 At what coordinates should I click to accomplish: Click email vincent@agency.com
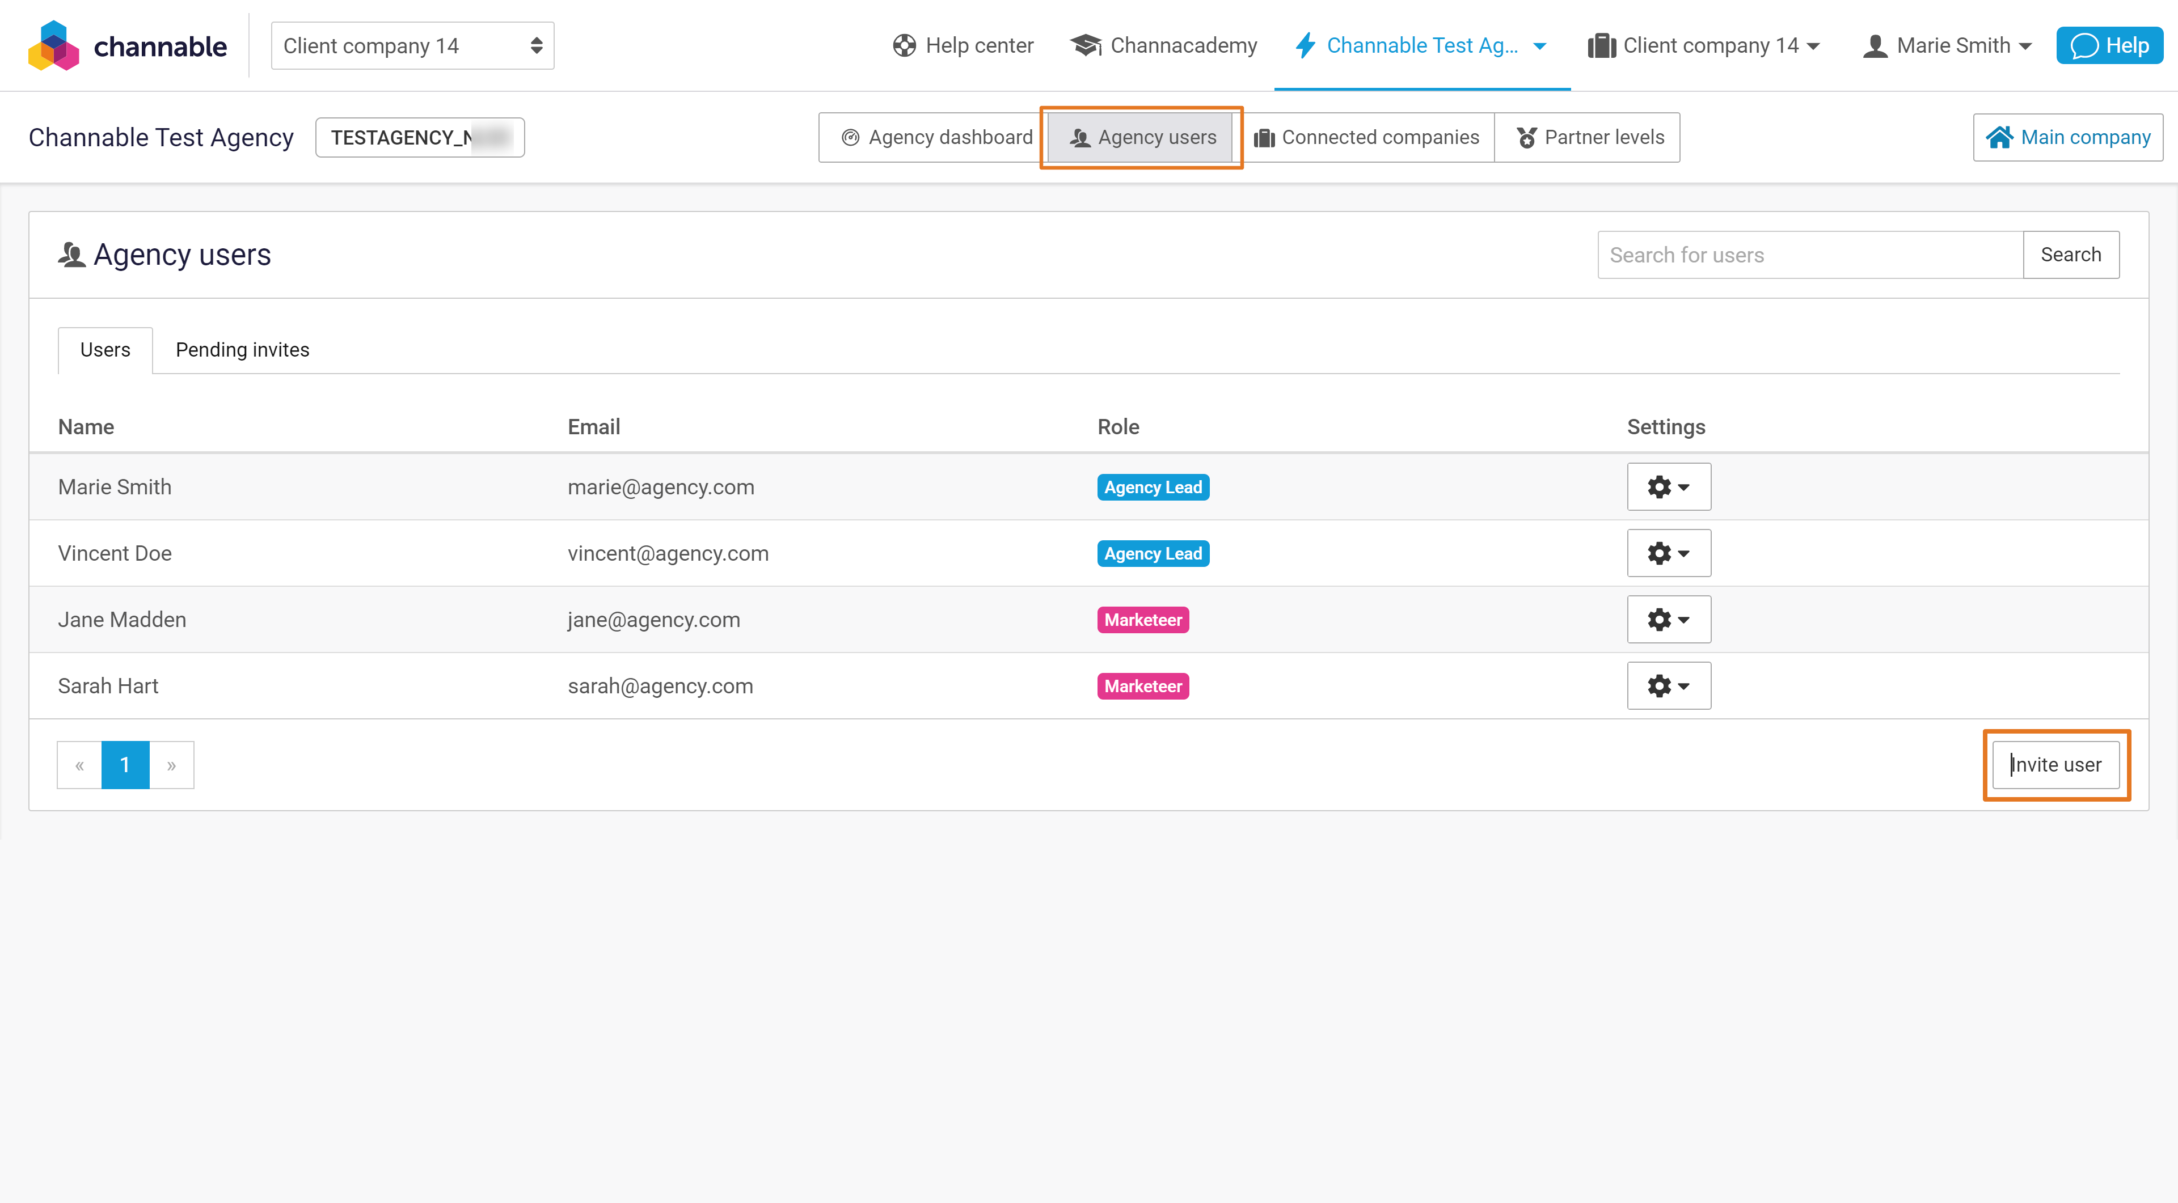(x=668, y=553)
